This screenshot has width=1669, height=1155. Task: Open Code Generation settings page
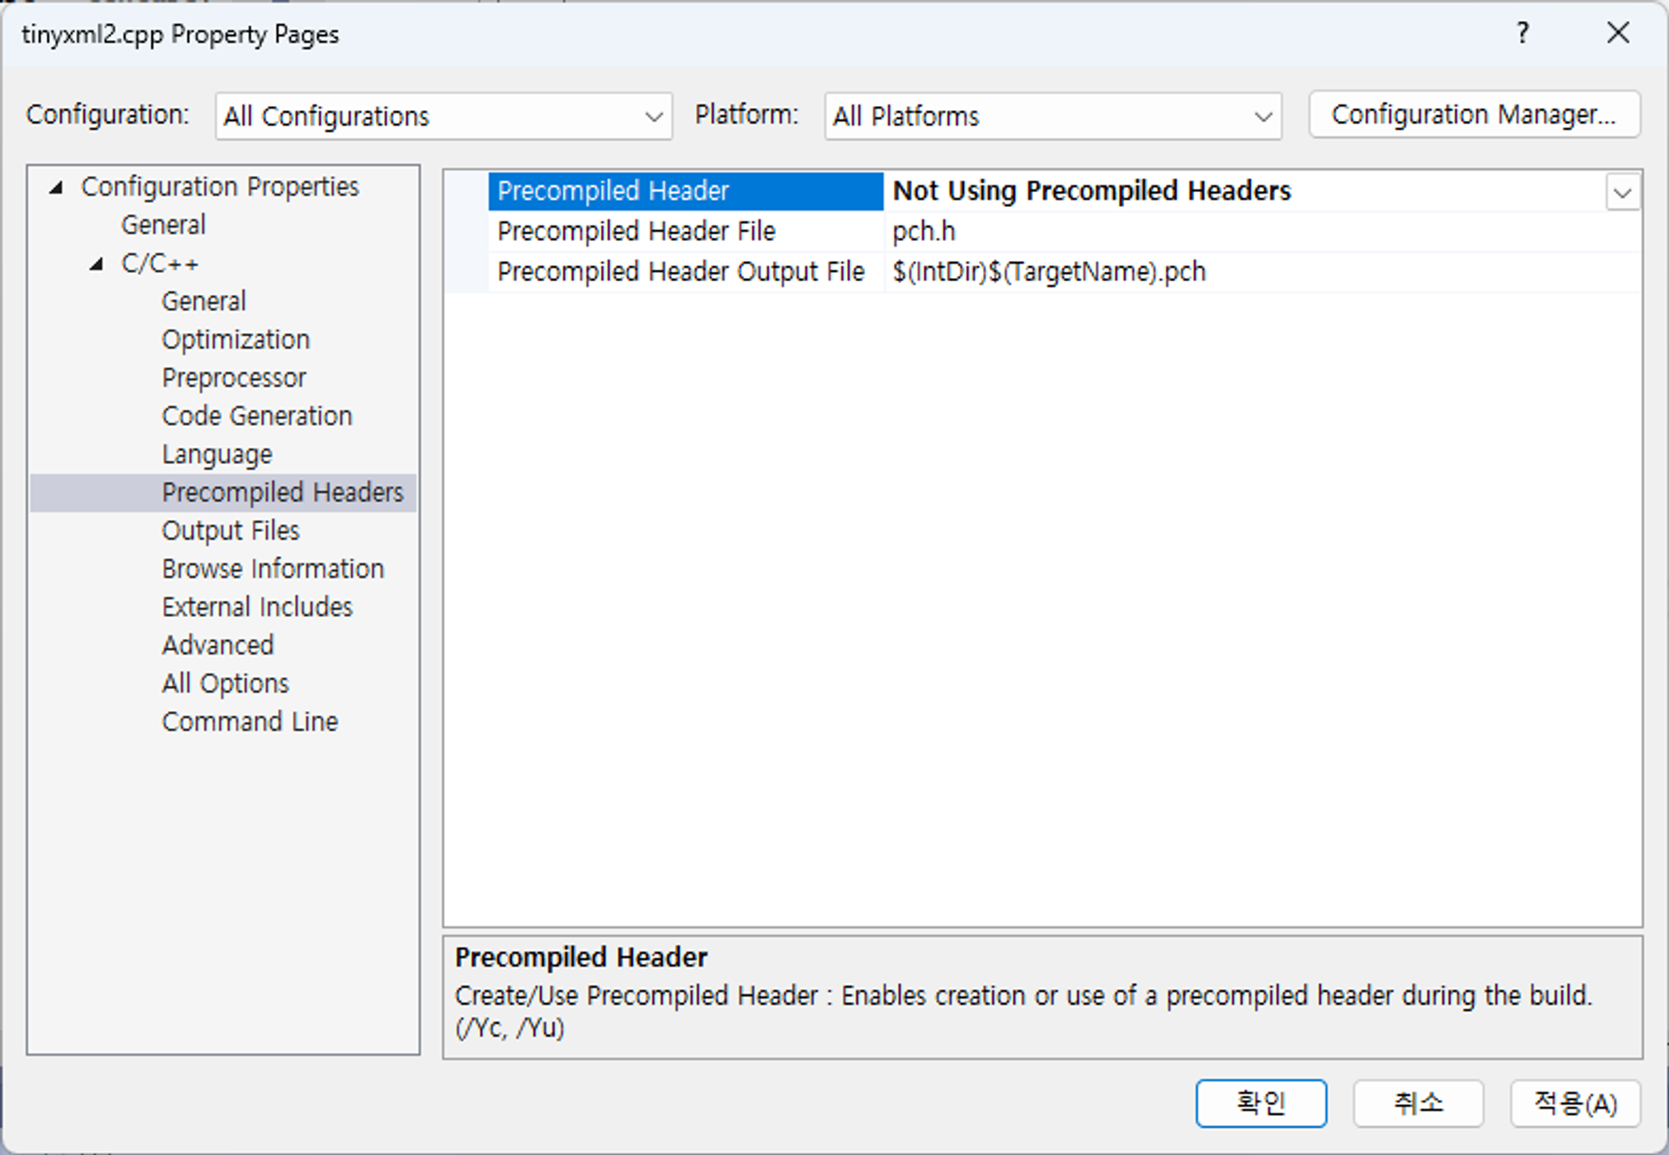256,416
